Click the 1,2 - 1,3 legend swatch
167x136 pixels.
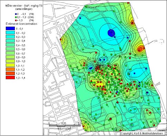coord(10,73)
